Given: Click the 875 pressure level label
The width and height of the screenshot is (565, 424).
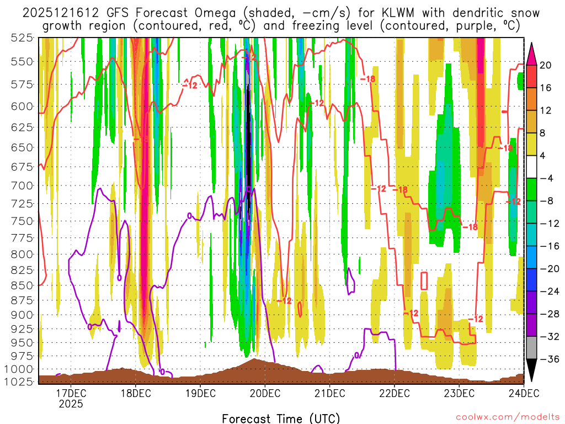Looking at the screenshot, I should click(x=22, y=301).
